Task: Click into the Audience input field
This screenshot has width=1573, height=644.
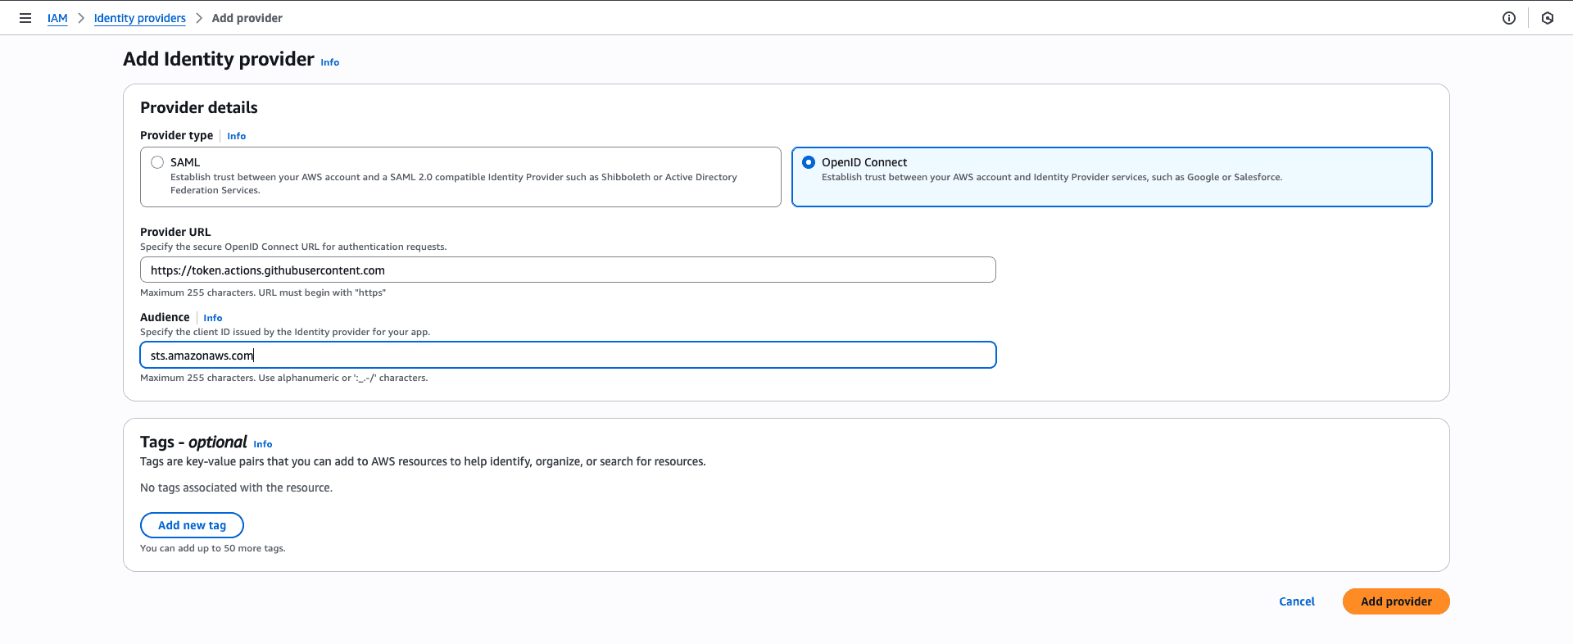Action: [x=568, y=355]
